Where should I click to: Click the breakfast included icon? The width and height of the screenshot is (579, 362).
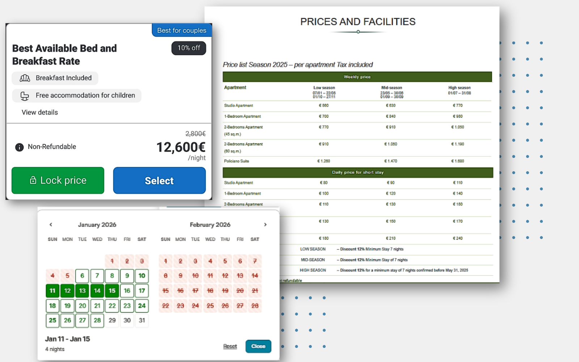coord(25,78)
